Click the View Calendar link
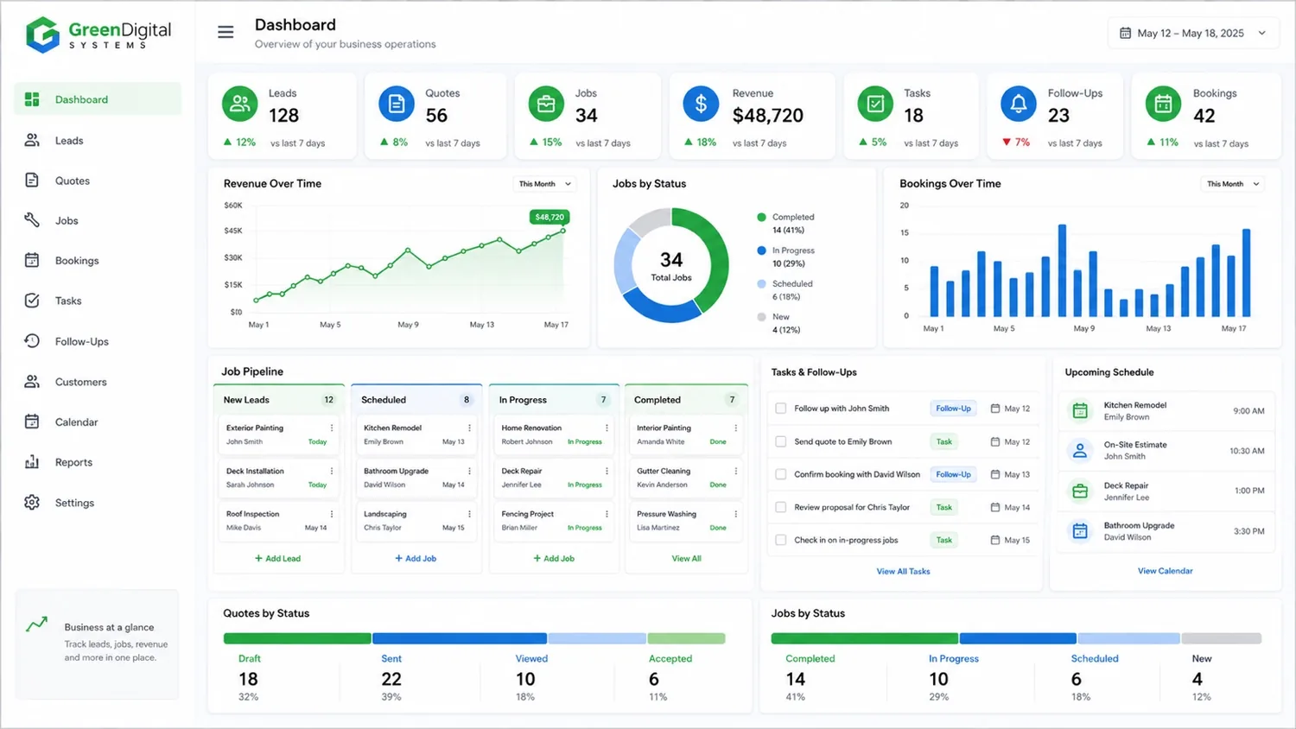The image size is (1296, 729). 1165,571
